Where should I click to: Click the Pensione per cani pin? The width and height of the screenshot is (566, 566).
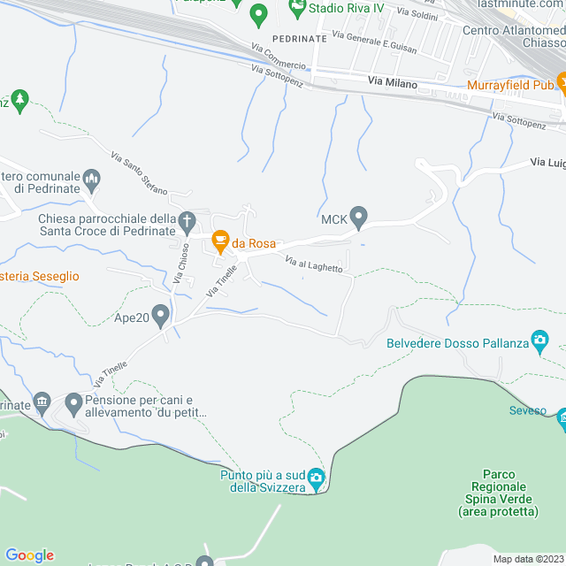coord(74,405)
